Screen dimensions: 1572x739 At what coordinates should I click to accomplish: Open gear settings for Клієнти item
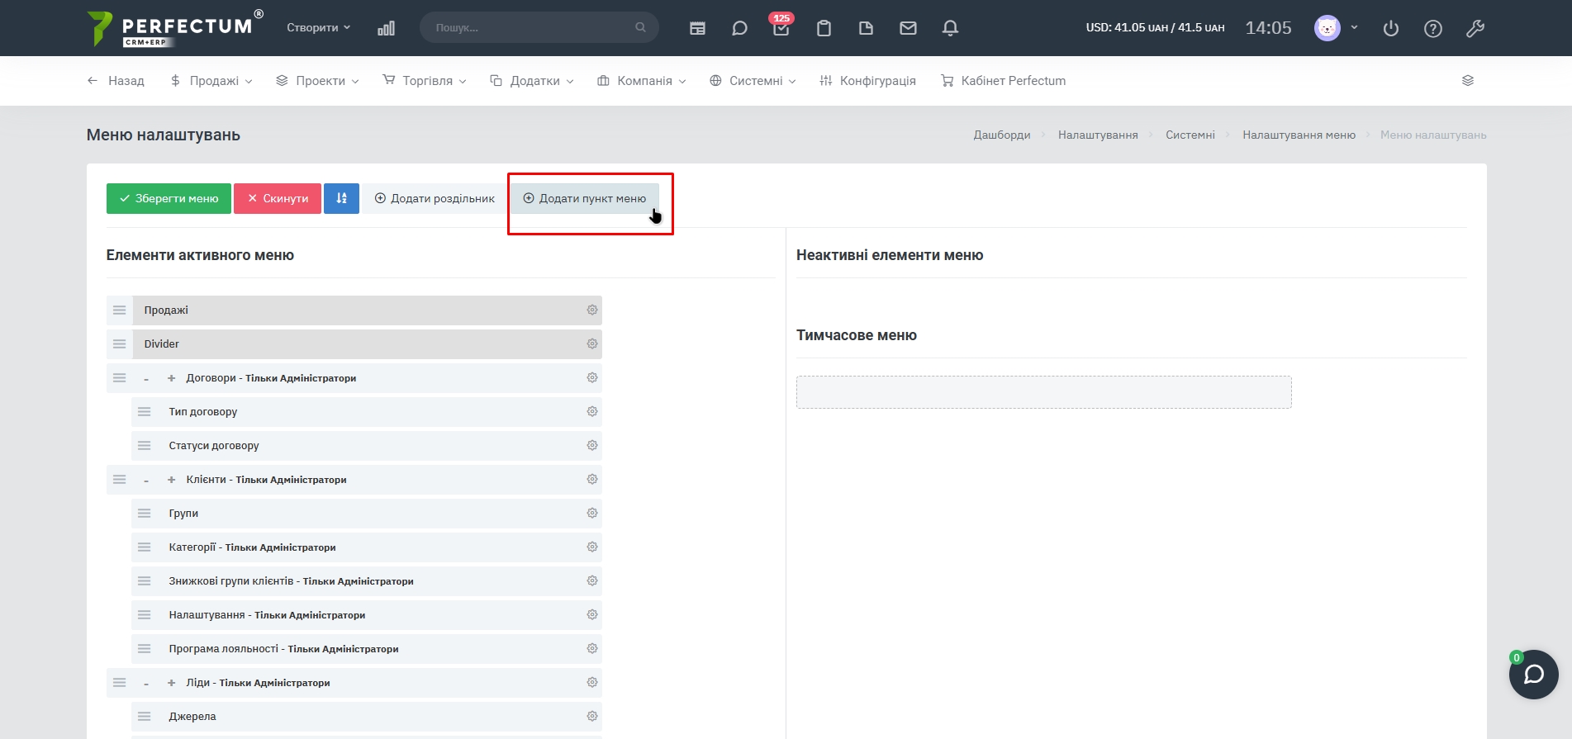592,479
